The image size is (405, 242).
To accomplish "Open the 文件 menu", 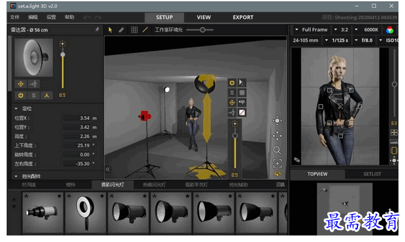I will pos(15,17).
